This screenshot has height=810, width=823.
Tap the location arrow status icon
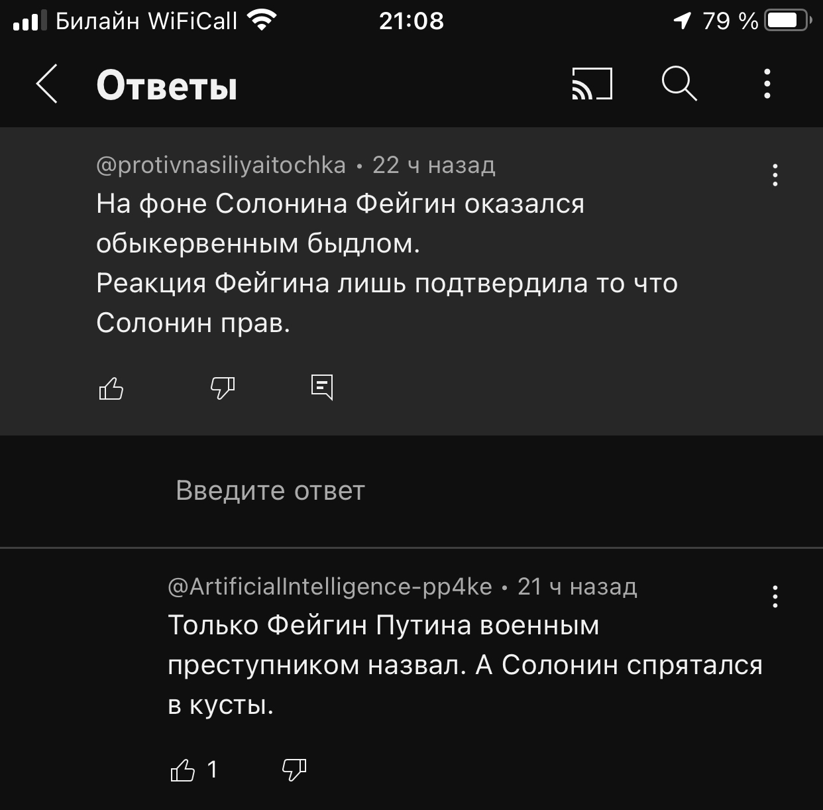tap(683, 21)
